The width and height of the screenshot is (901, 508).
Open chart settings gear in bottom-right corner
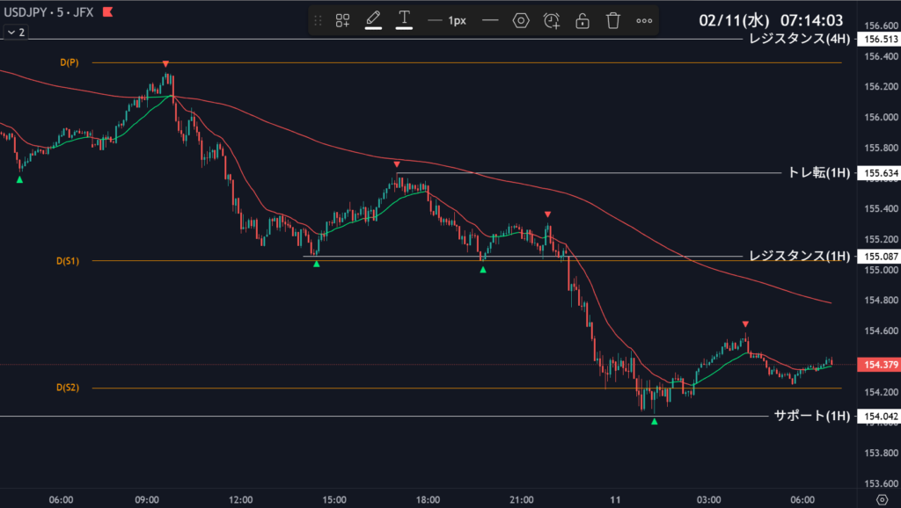tap(882, 499)
